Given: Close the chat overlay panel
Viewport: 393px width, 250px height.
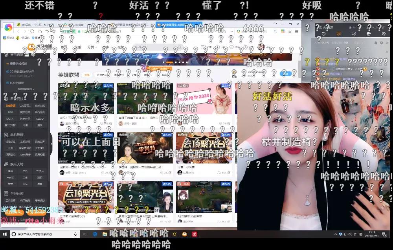Looking at the screenshot, I should pos(387,43).
